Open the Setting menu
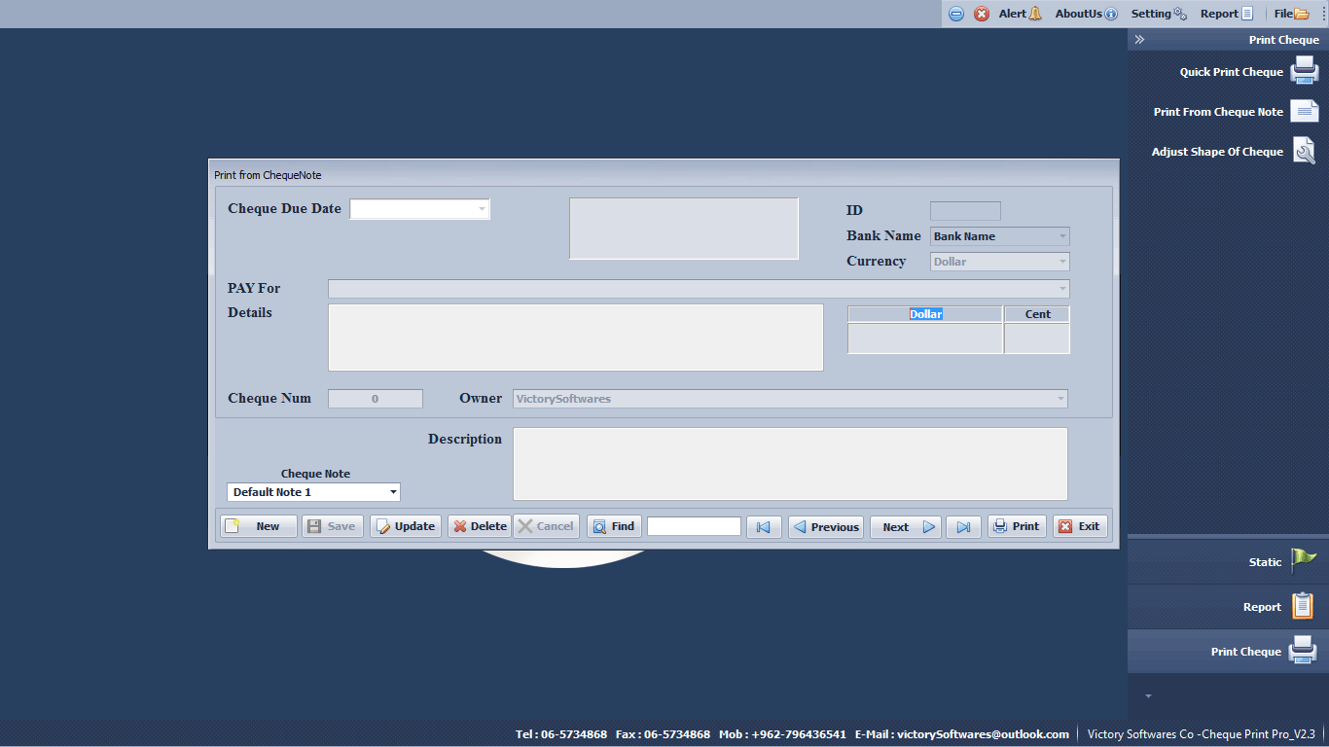The height and width of the screenshot is (747, 1329). [1158, 14]
